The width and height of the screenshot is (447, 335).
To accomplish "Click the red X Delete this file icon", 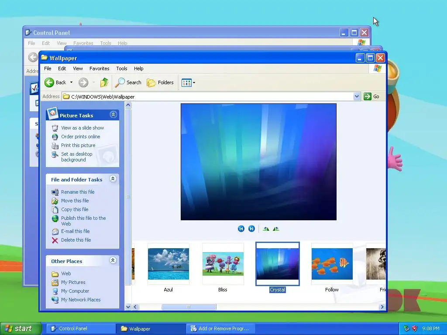I will tap(55, 240).
